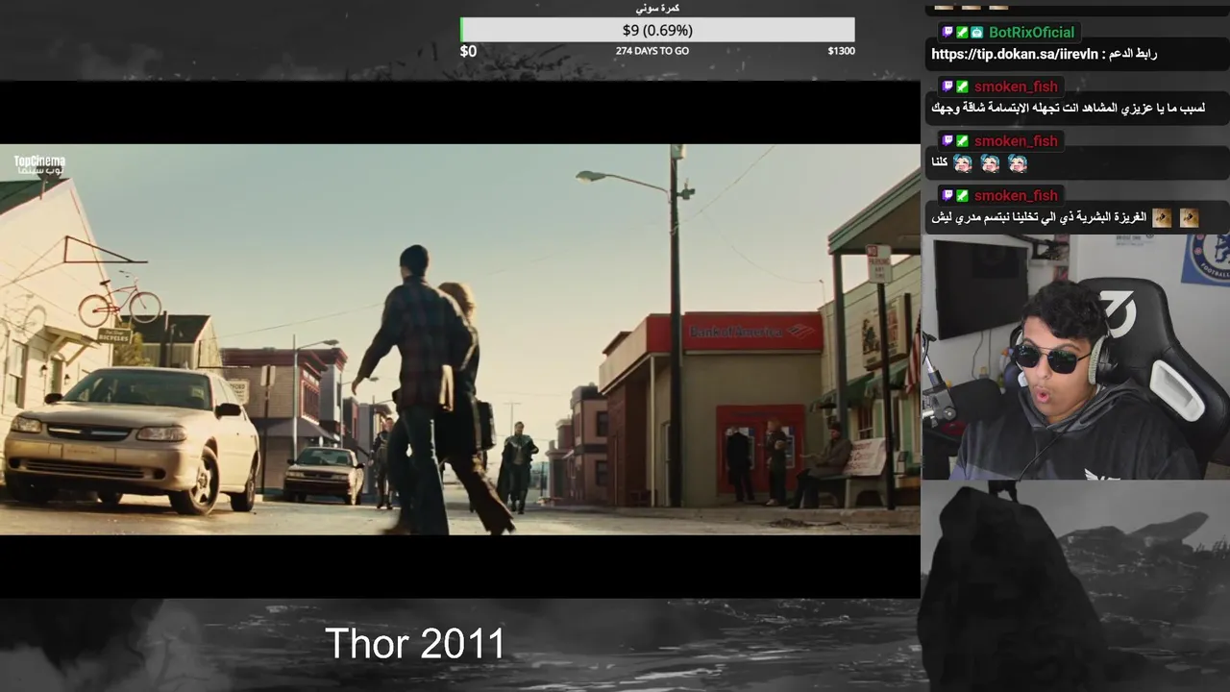The image size is (1230, 692).
Task: Open smoken_fish username above the "لسبب ما يا عزيزي" message
Action: (x=1016, y=86)
